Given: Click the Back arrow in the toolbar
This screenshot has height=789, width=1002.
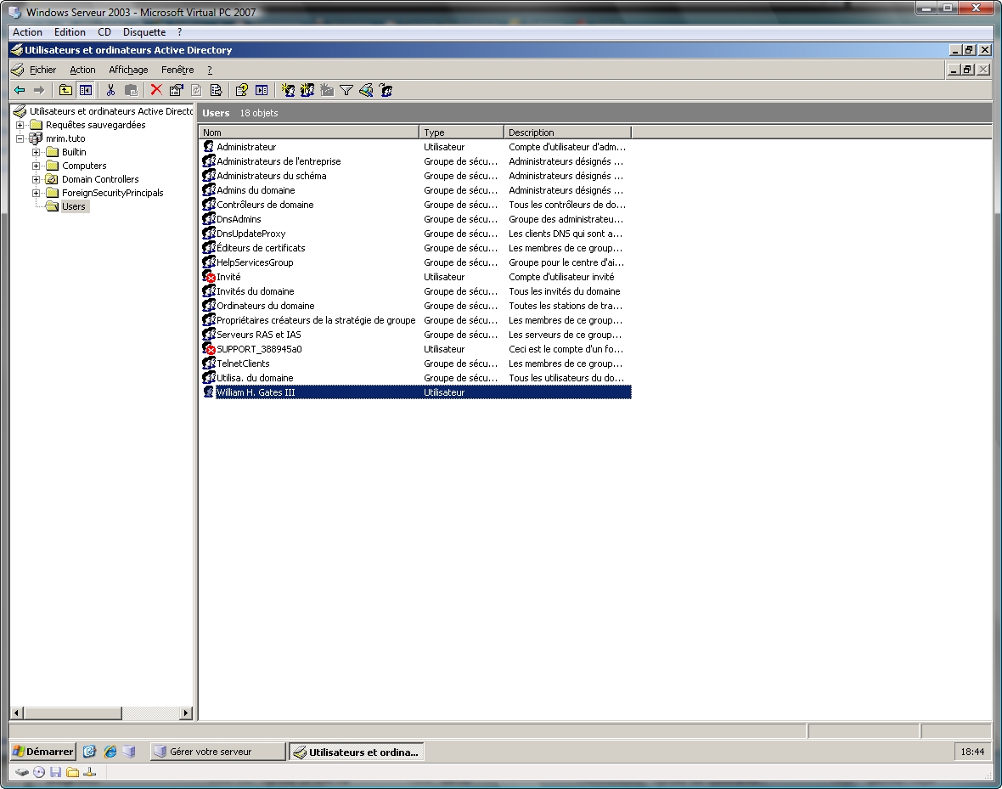Looking at the screenshot, I should tap(20, 90).
